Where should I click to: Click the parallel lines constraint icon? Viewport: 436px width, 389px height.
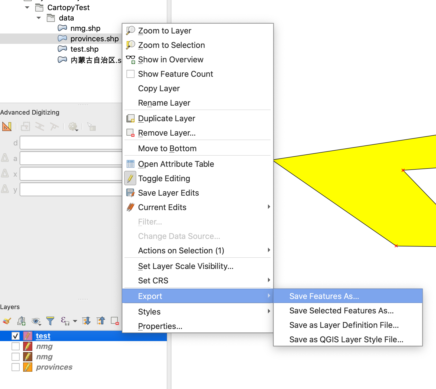pyautogui.click(x=40, y=126)
